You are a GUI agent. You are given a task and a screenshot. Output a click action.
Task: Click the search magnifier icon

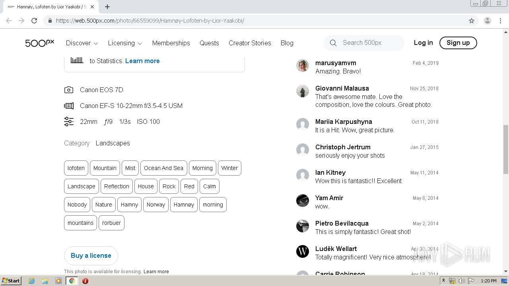[333, 43]
